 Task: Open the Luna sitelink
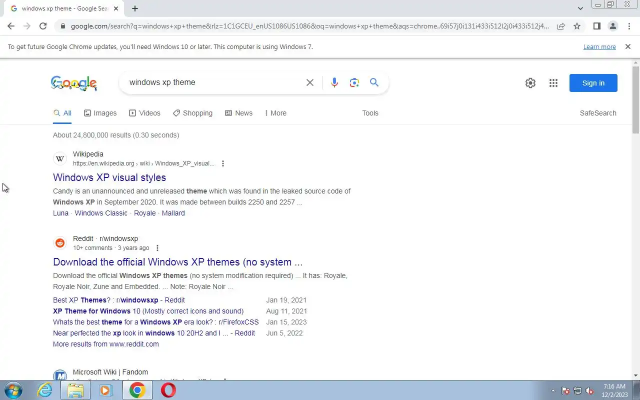coord(60,213)
